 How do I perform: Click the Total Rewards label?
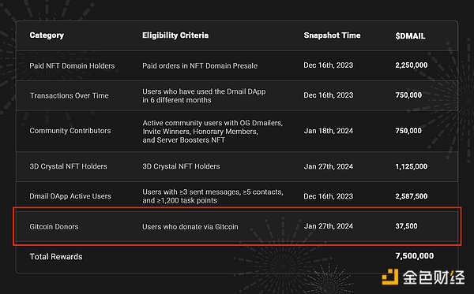coord(56,257)
